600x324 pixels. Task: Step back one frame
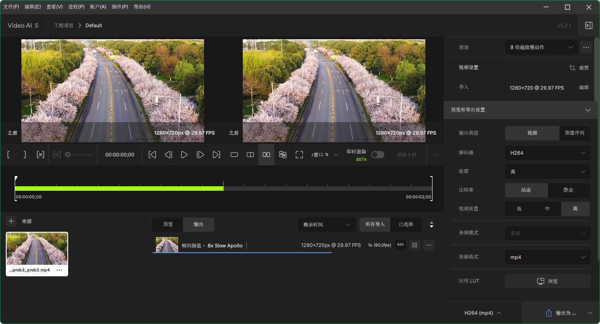coord(168,155)
